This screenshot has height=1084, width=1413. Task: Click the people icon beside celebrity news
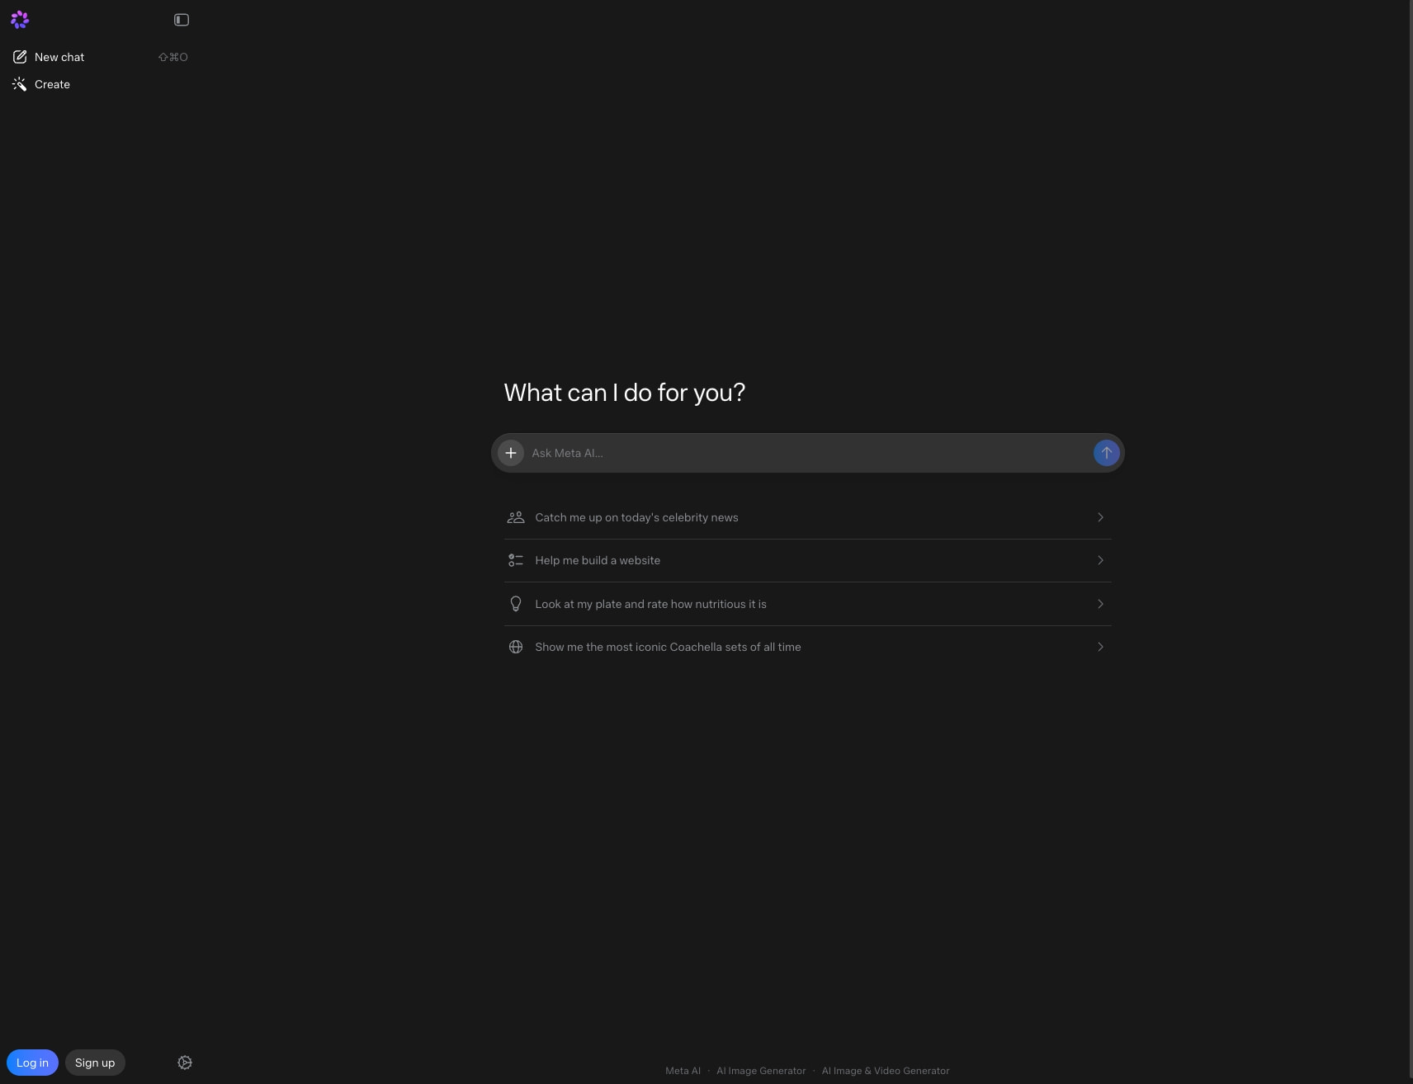tap(516, 517)
